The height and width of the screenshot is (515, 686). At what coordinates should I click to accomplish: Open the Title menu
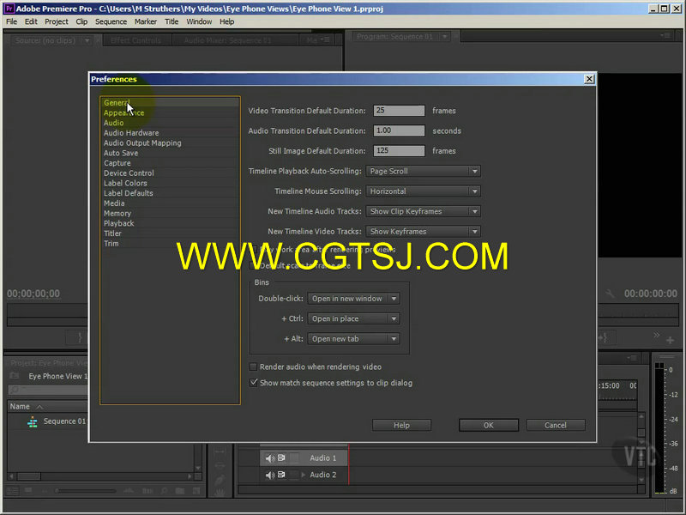(171, 21)
